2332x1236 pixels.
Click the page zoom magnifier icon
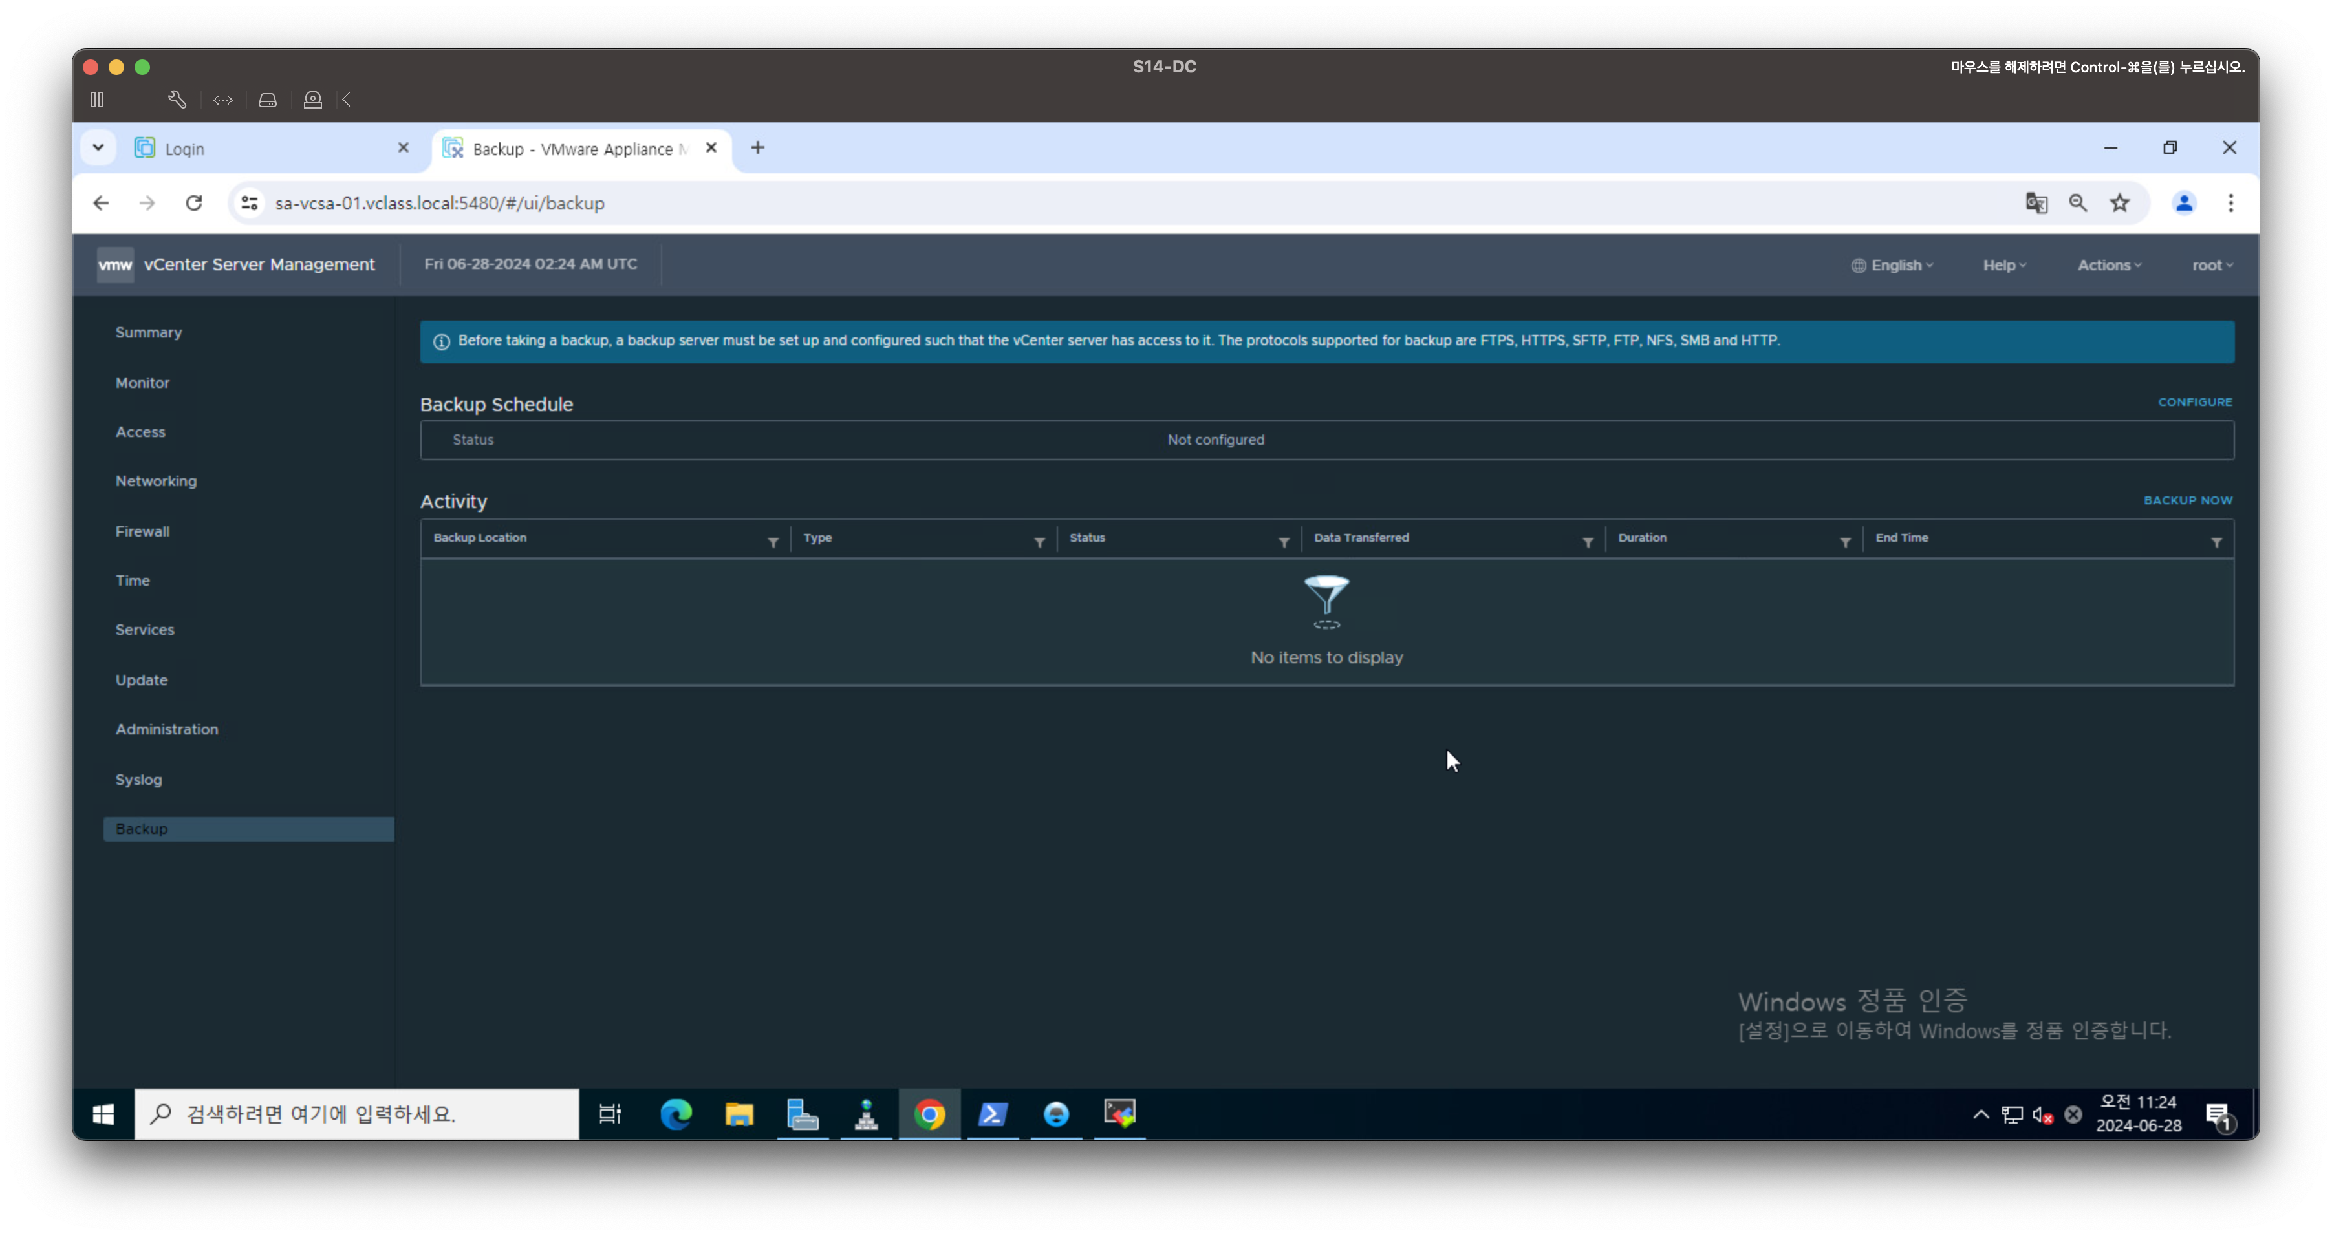[x=2078, y=203]
